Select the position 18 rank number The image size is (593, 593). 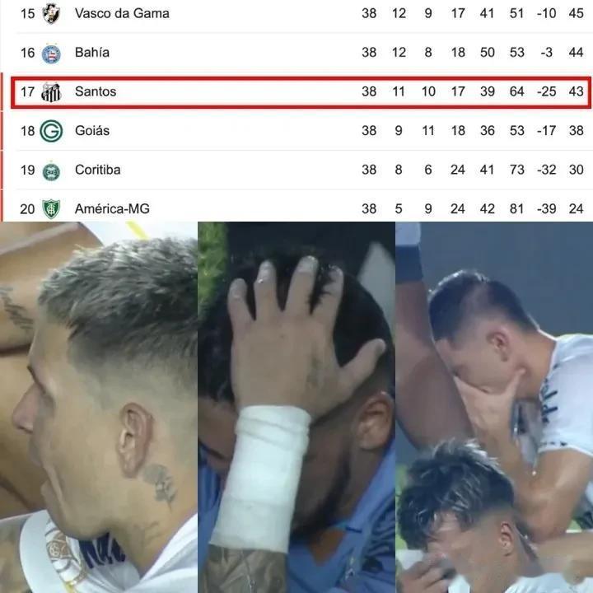(28, 131)
